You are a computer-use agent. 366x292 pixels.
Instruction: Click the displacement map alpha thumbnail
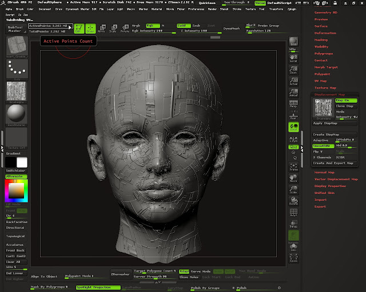[322, 108]
